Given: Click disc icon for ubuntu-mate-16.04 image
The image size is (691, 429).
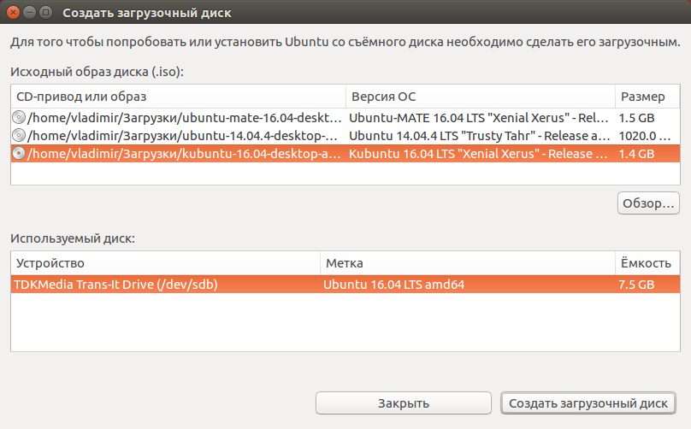Looking at the screenshot, I should 19,118.
